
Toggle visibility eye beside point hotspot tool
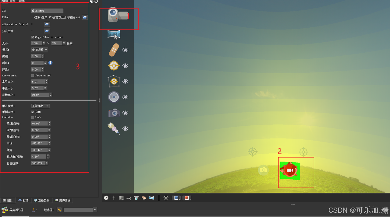click(125, 66)
